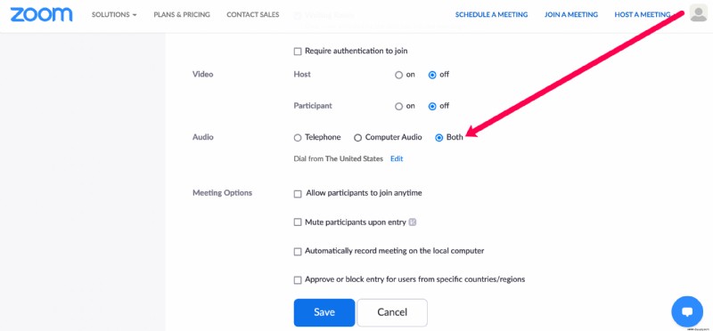This screenshot has height=331, width=713.
Task: Click the Meeting Options label
Action: [x=222, y=193]
